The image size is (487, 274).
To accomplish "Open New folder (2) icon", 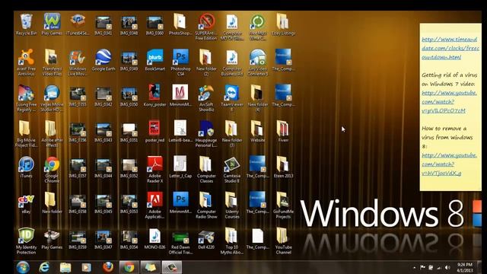I will coord(206,62).
